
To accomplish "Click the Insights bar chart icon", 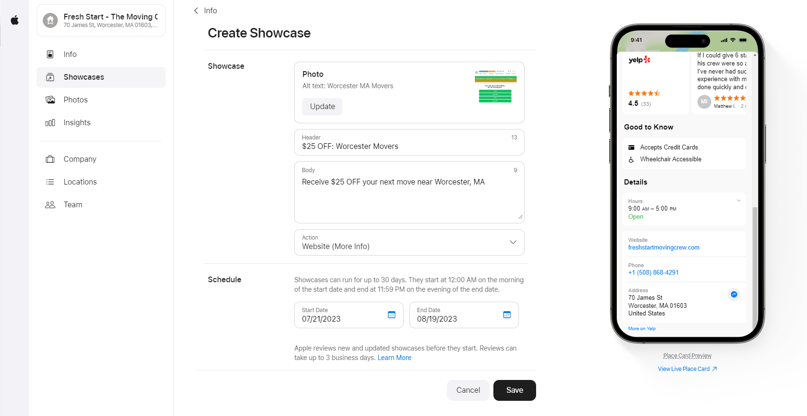I will (x=50, y=123).
